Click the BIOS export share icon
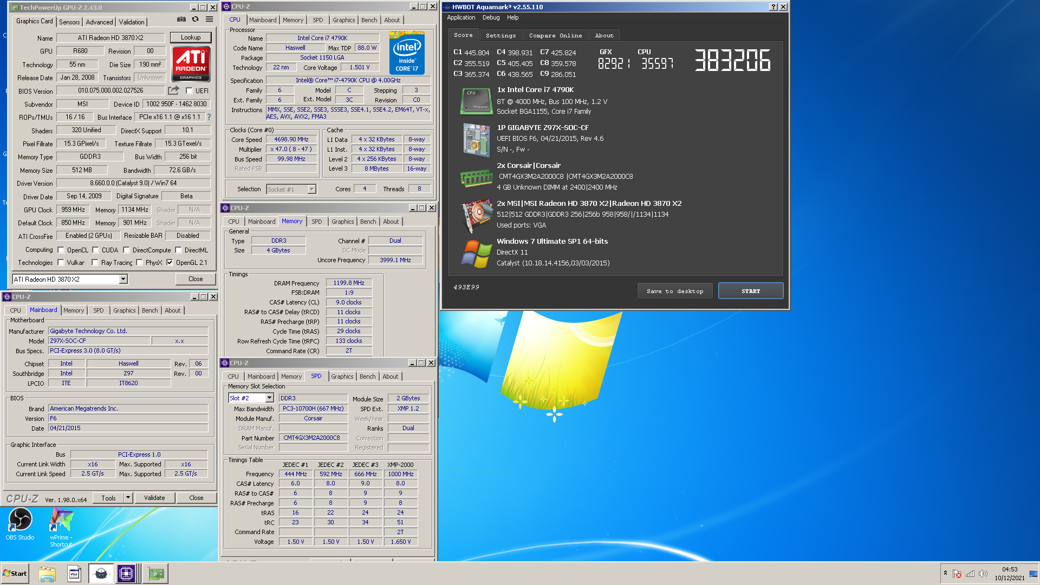Screen dimensions: 1040x585 (173, 90)
